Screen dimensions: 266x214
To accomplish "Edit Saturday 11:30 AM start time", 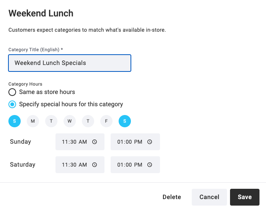I will point(80,165).
